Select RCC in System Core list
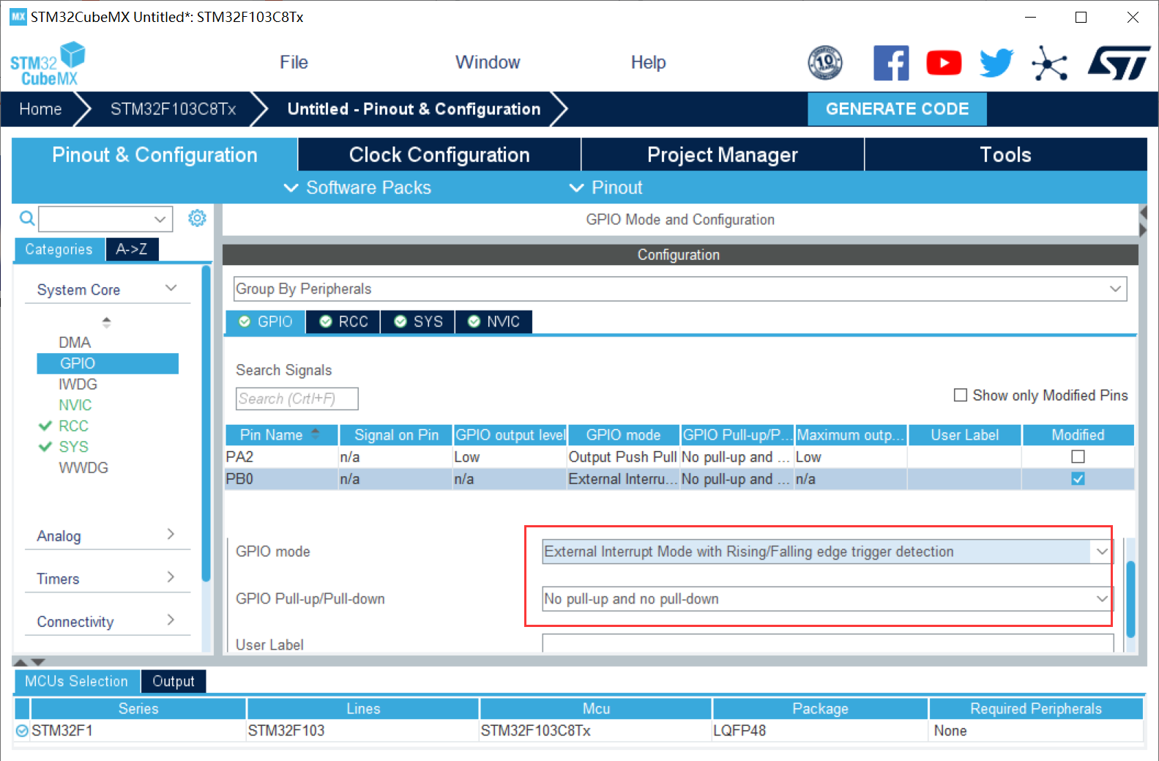The width and height of the screenshot is (1159, 761). (x=73, y=426)
